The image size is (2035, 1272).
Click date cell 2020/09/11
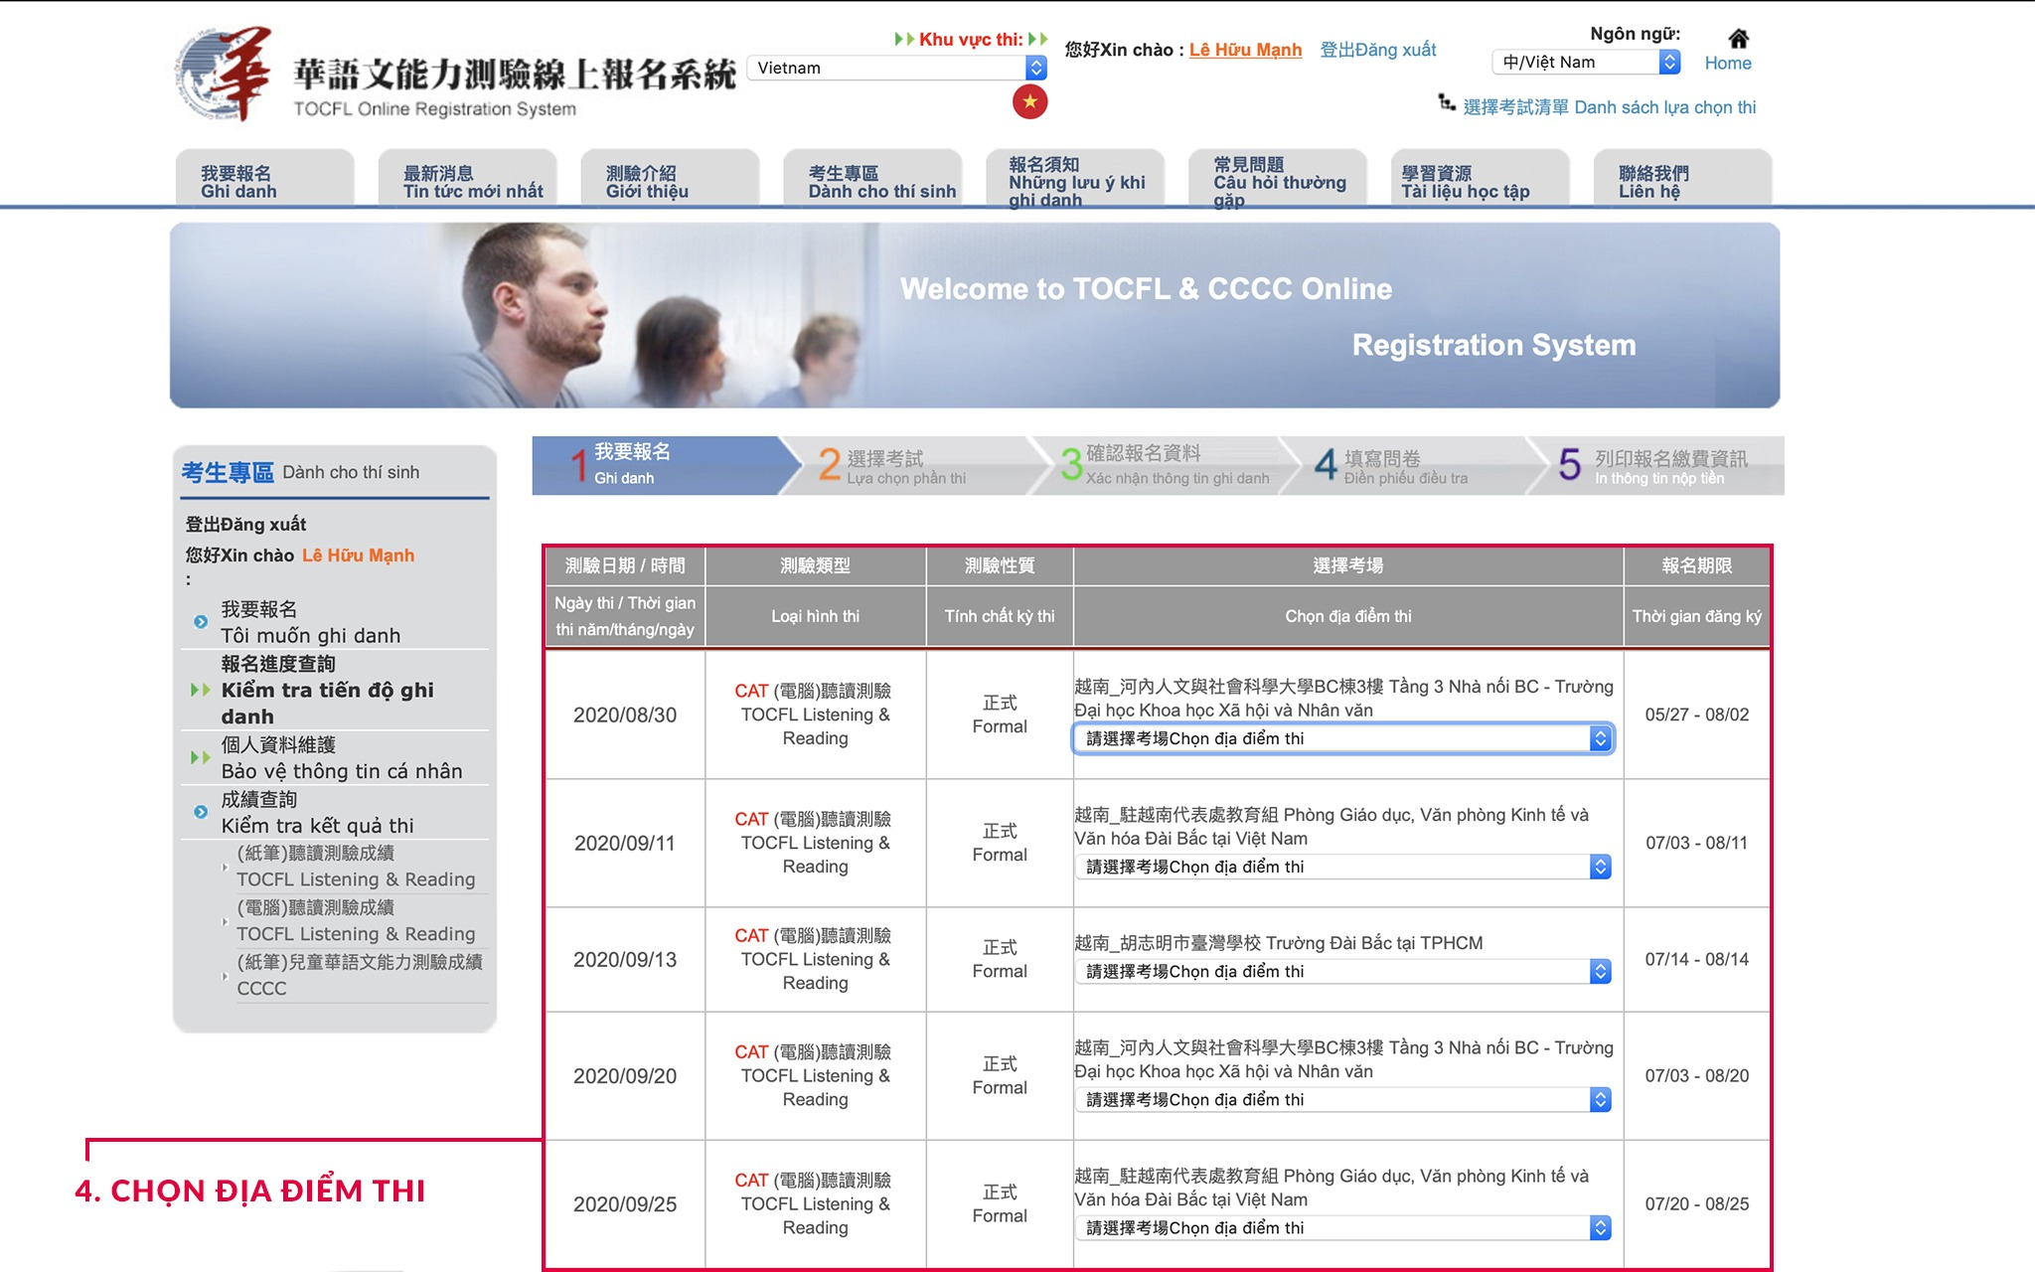[625, 843]
